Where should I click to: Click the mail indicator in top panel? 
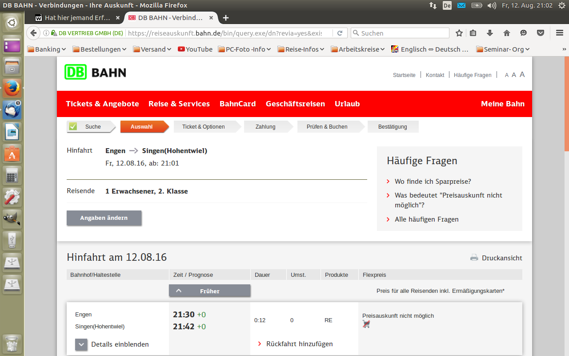point(461,5)
